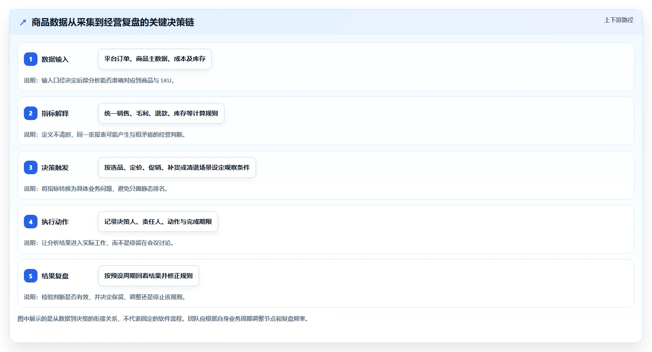The width and height of the screenshot is (652, 352).
Task: Click the 决策触发 step label
Action: point(55,167)
